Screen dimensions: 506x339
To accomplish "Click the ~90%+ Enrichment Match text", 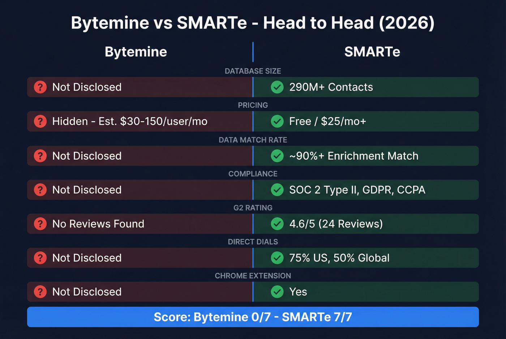I will pos(354,156).
